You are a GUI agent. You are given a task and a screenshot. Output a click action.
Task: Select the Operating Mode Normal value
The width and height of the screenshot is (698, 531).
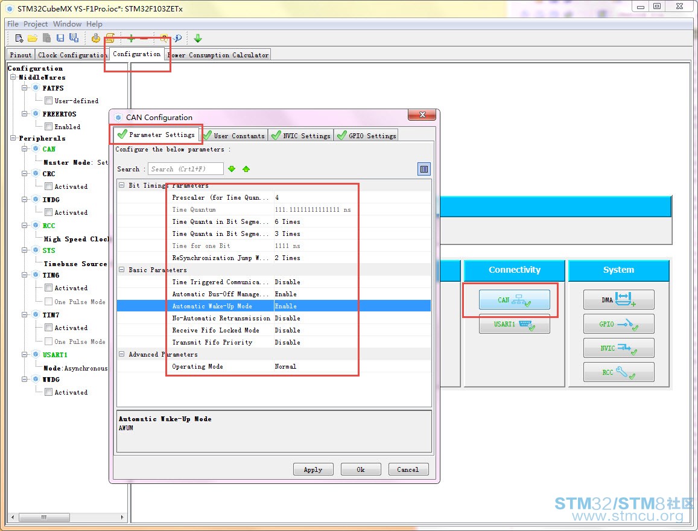[x=352, y=366]
